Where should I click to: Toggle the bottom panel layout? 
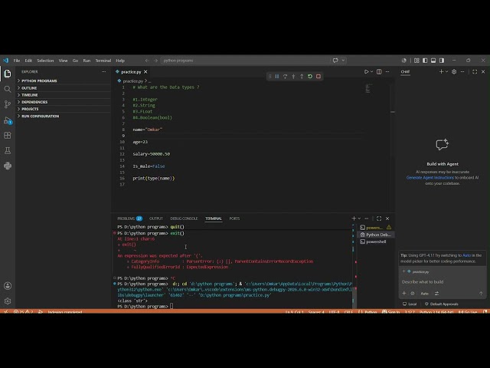click(x=433, y=61)
